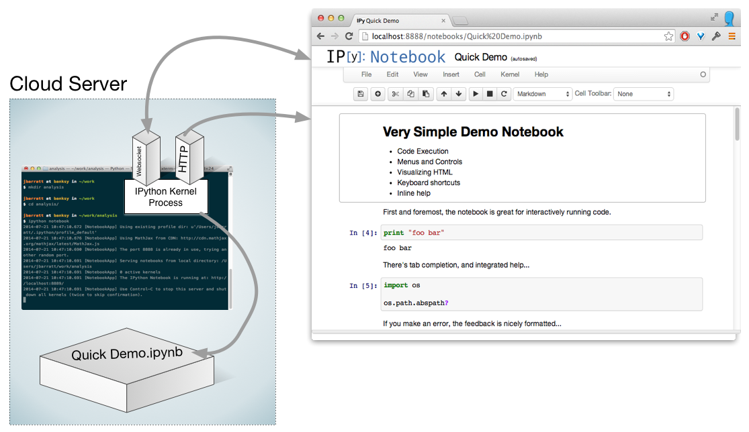Click the 'Menus and Controls' bullet item
Viewport: 749px width, 432px height.
pyautogui.click(x=429, y=162)
